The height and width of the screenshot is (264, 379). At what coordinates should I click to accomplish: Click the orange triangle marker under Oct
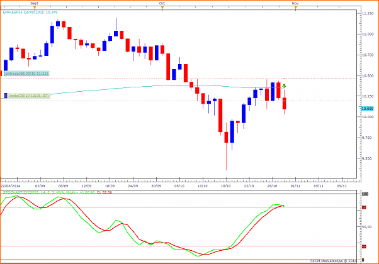(x=162, y=8)
